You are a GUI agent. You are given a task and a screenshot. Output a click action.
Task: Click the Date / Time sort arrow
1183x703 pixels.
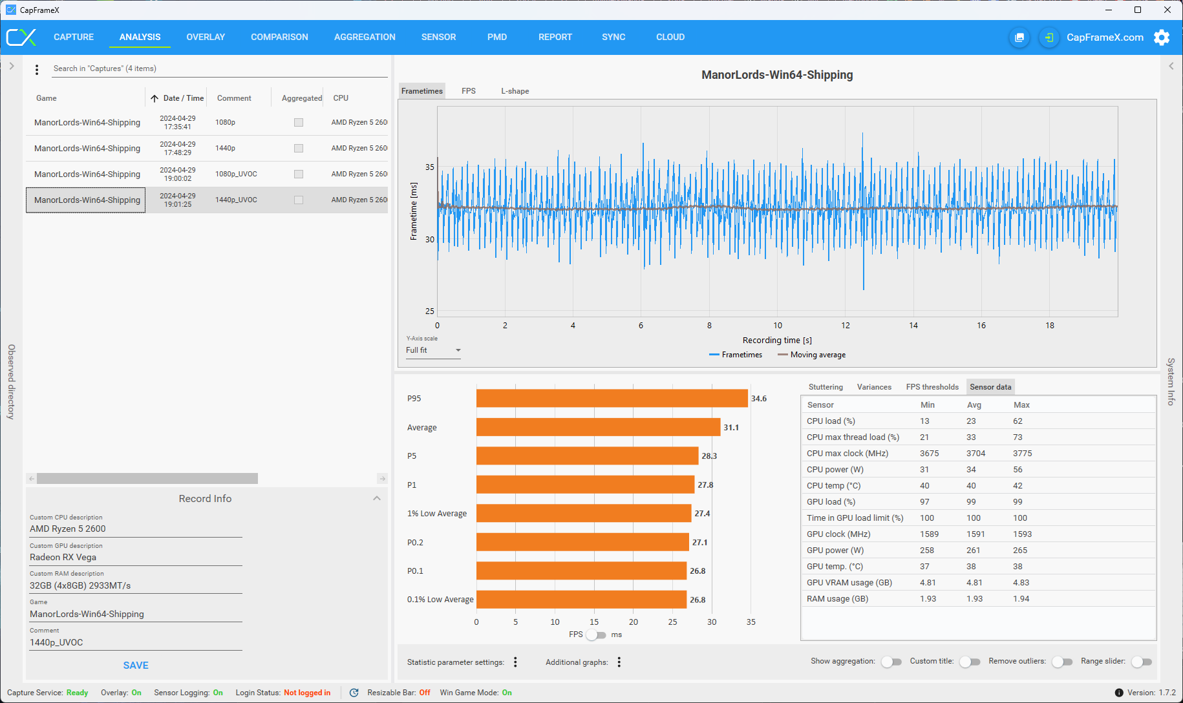click(155, 98)
